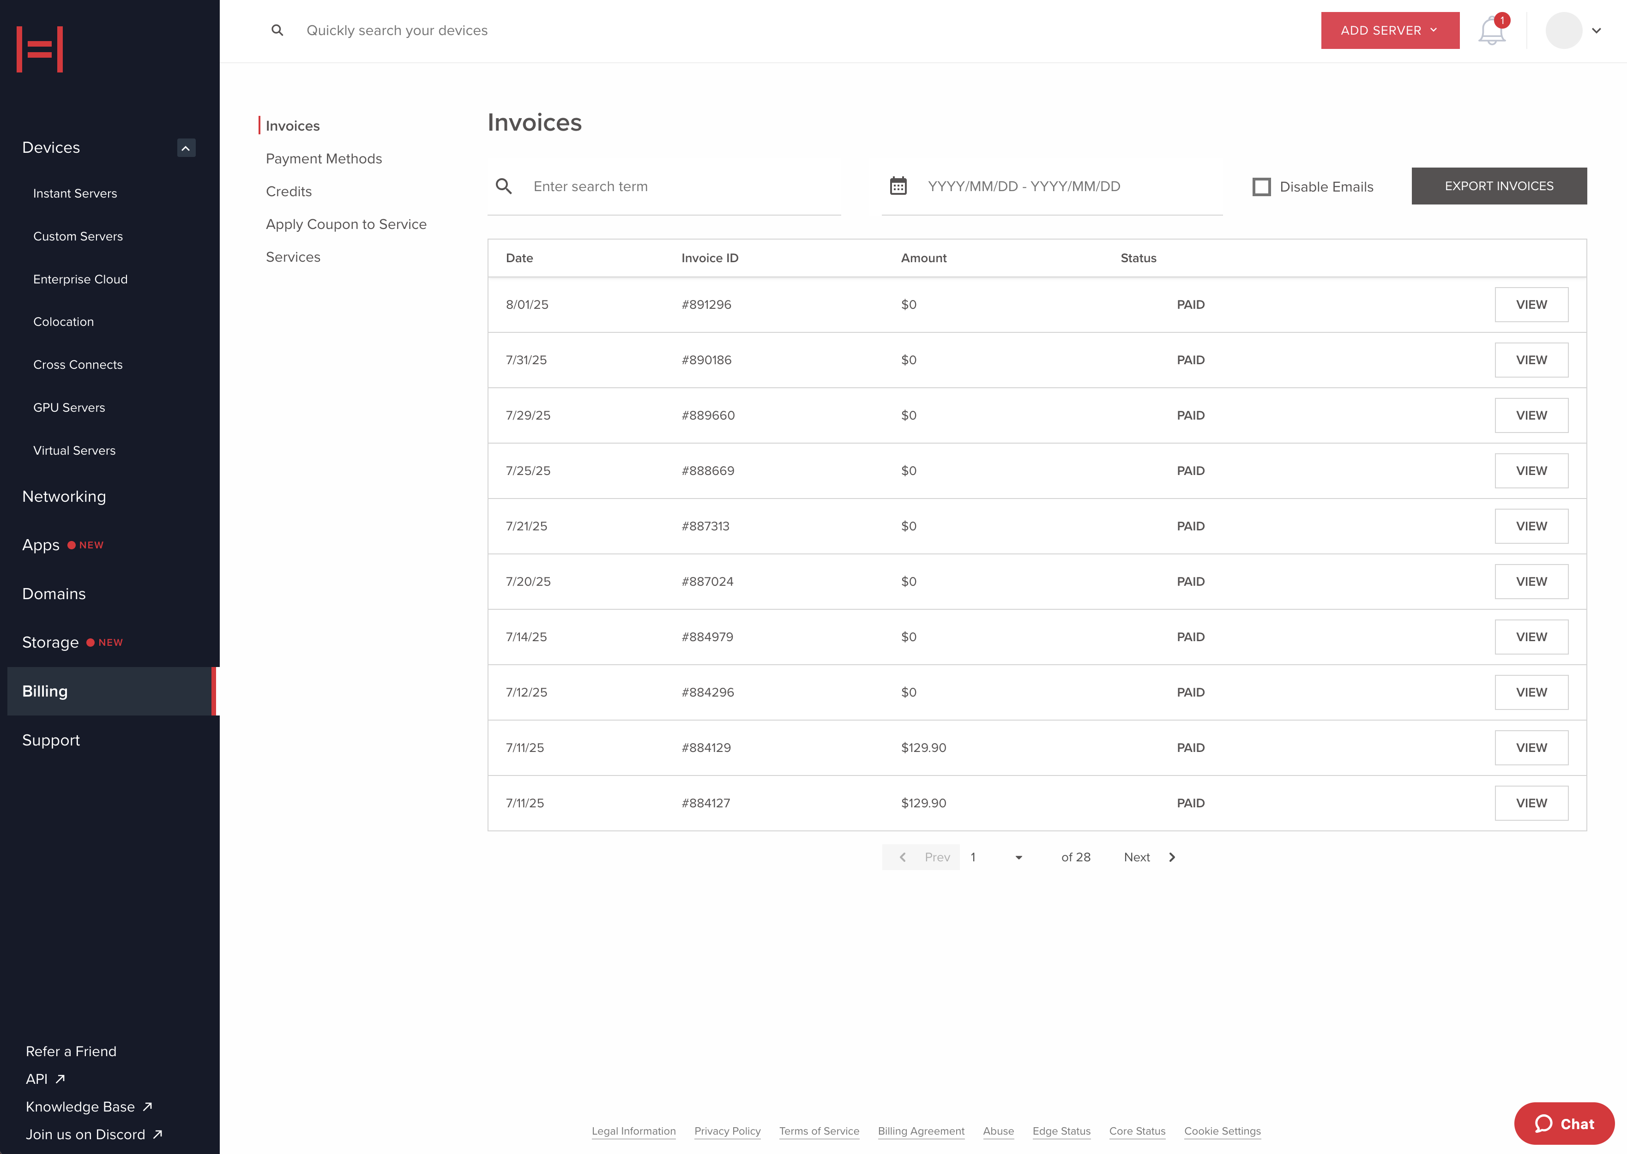Open the API external link

pyautogui.click(x=46, y=1079)
